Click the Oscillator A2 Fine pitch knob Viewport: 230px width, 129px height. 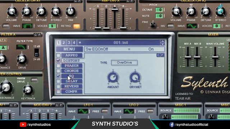click(x=153, y=25)
